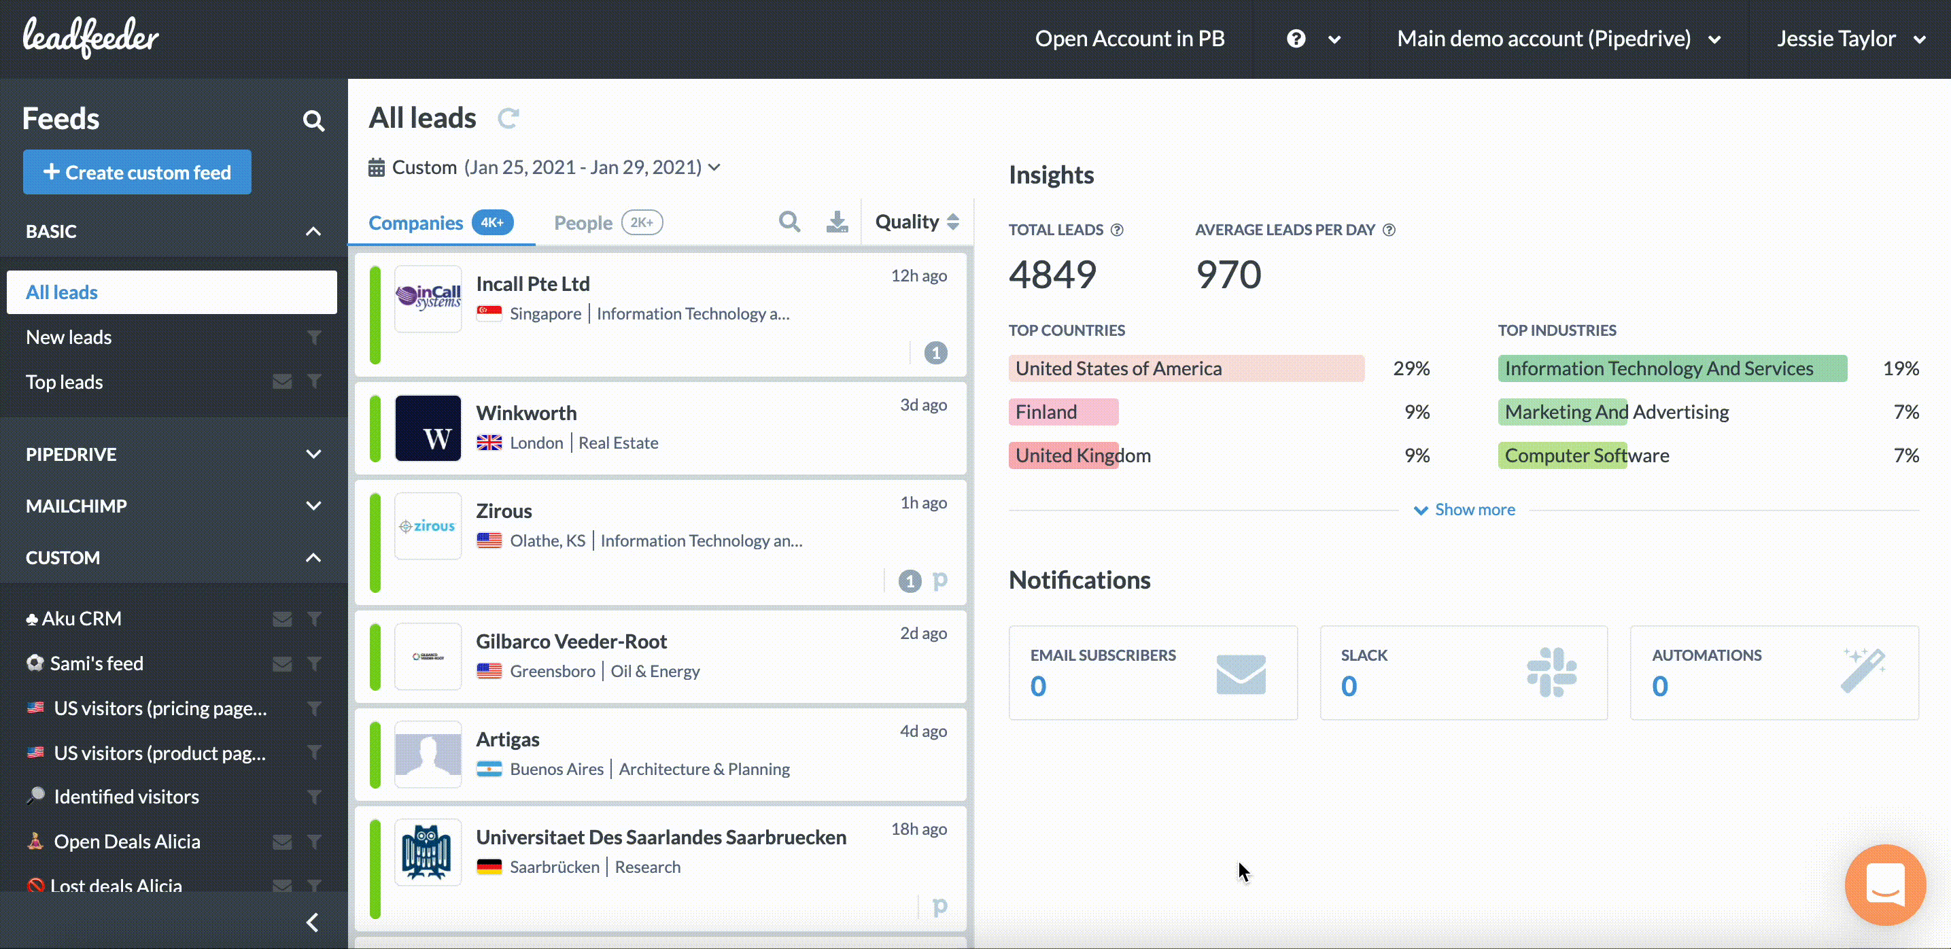Download leads using export icon
Screen dimensions: 1951x949
[837, 222]
